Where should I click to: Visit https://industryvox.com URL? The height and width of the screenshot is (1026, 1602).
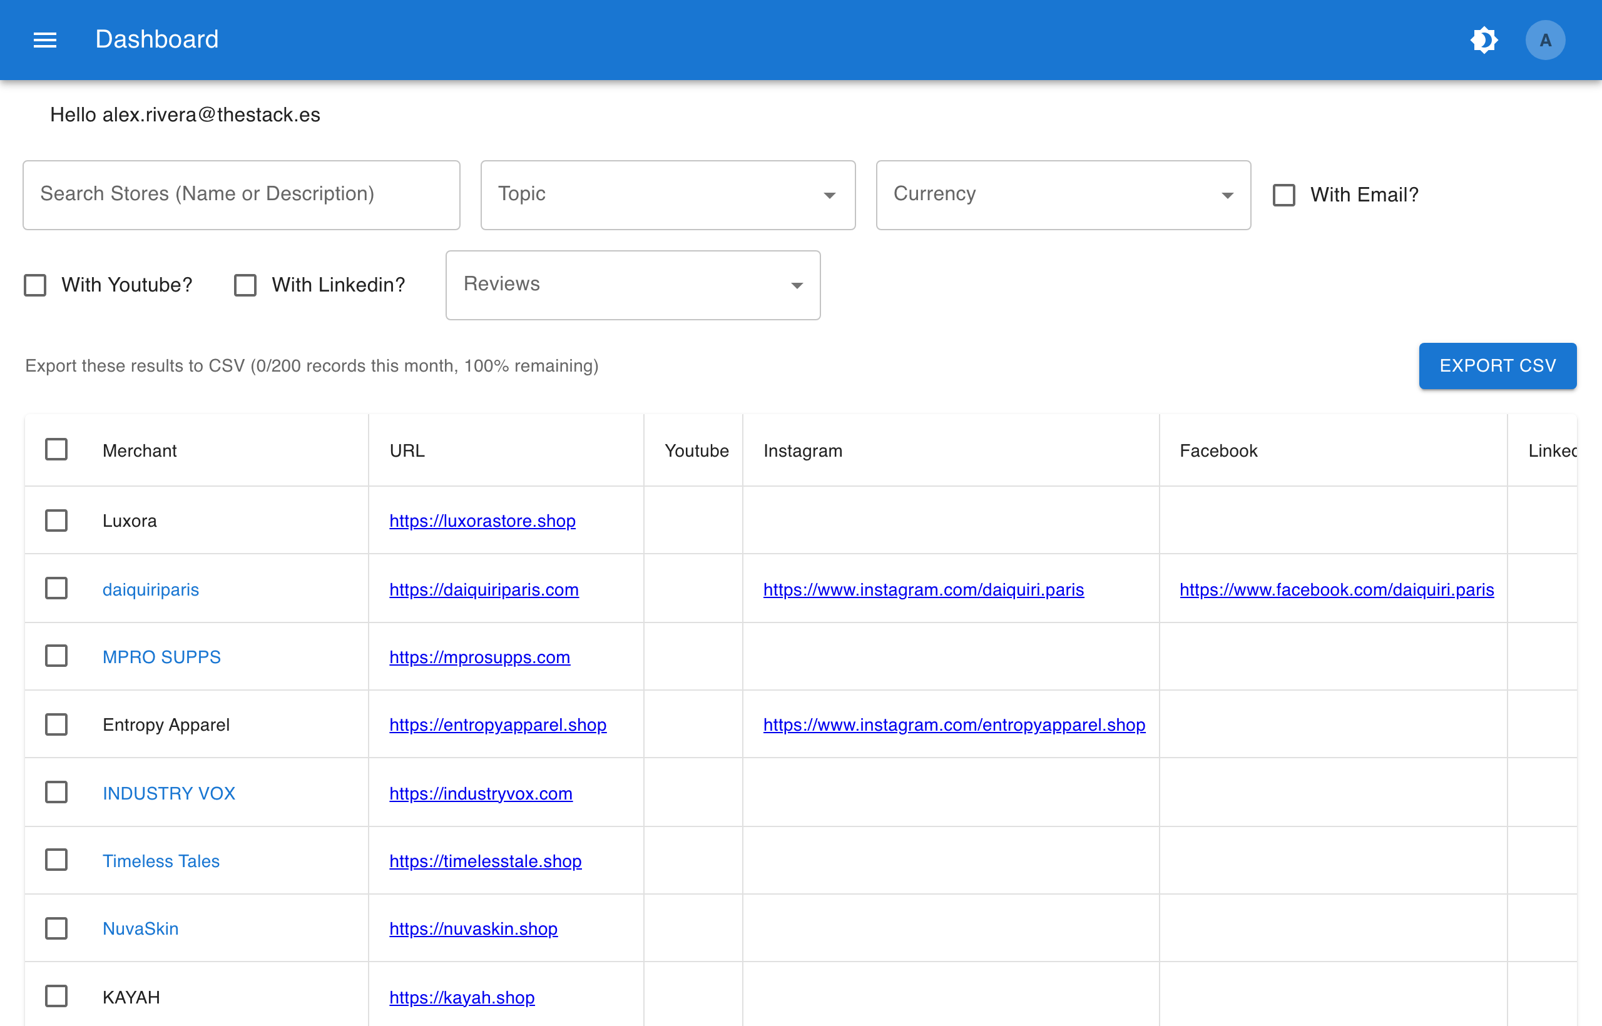click(x=481, y=793)
